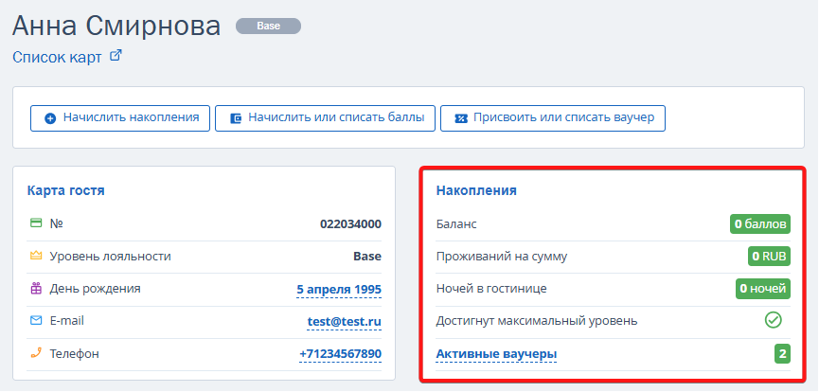Click the check circle for Достигнут максимальный уровень
819x392 pixels.
[x=773, y=320]
